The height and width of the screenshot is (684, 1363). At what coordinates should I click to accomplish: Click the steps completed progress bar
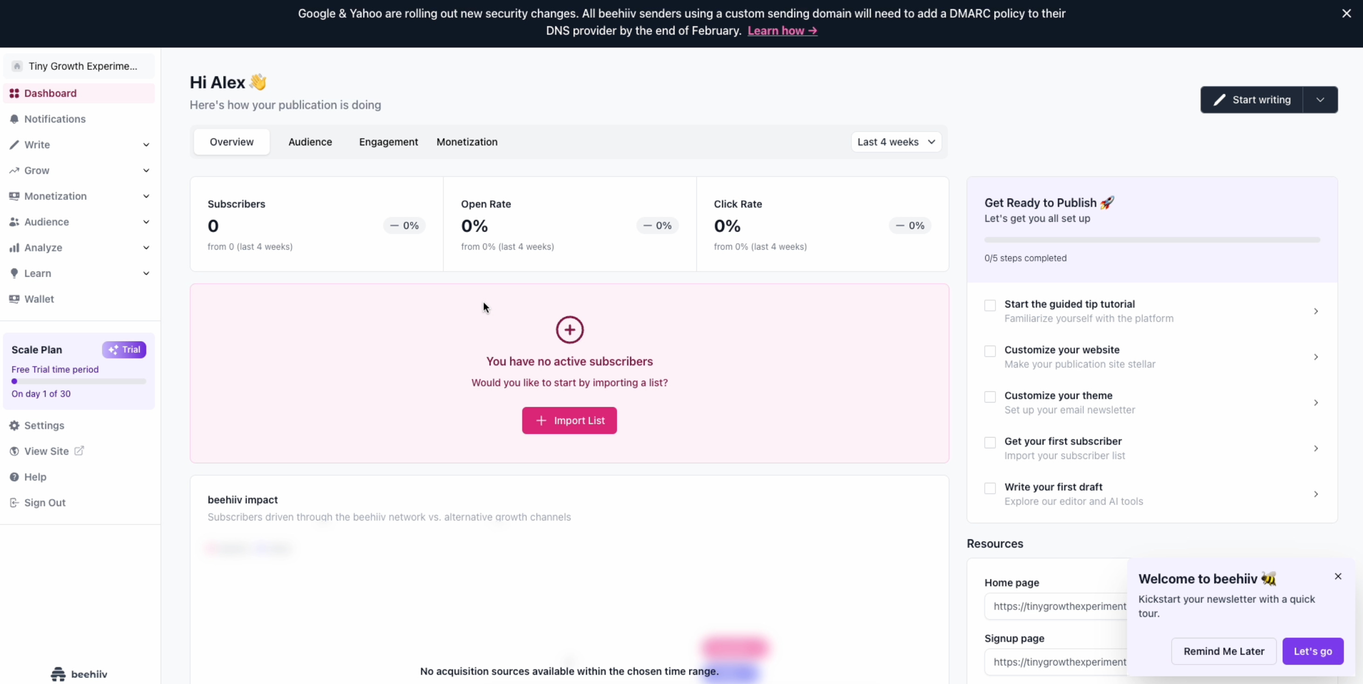tap(1152, 240)
